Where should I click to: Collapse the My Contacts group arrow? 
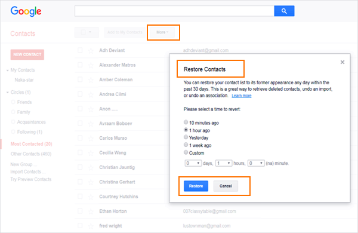point(8,70)
